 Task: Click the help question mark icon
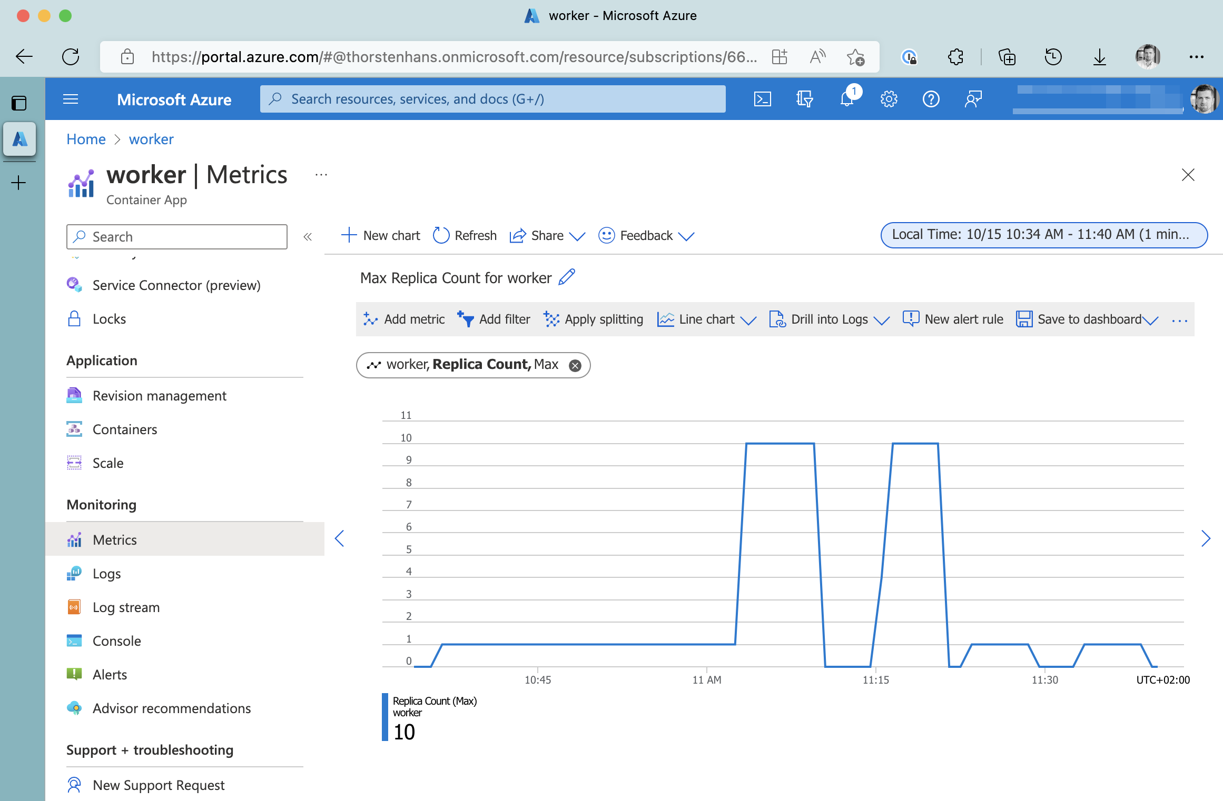click(931, 99)
